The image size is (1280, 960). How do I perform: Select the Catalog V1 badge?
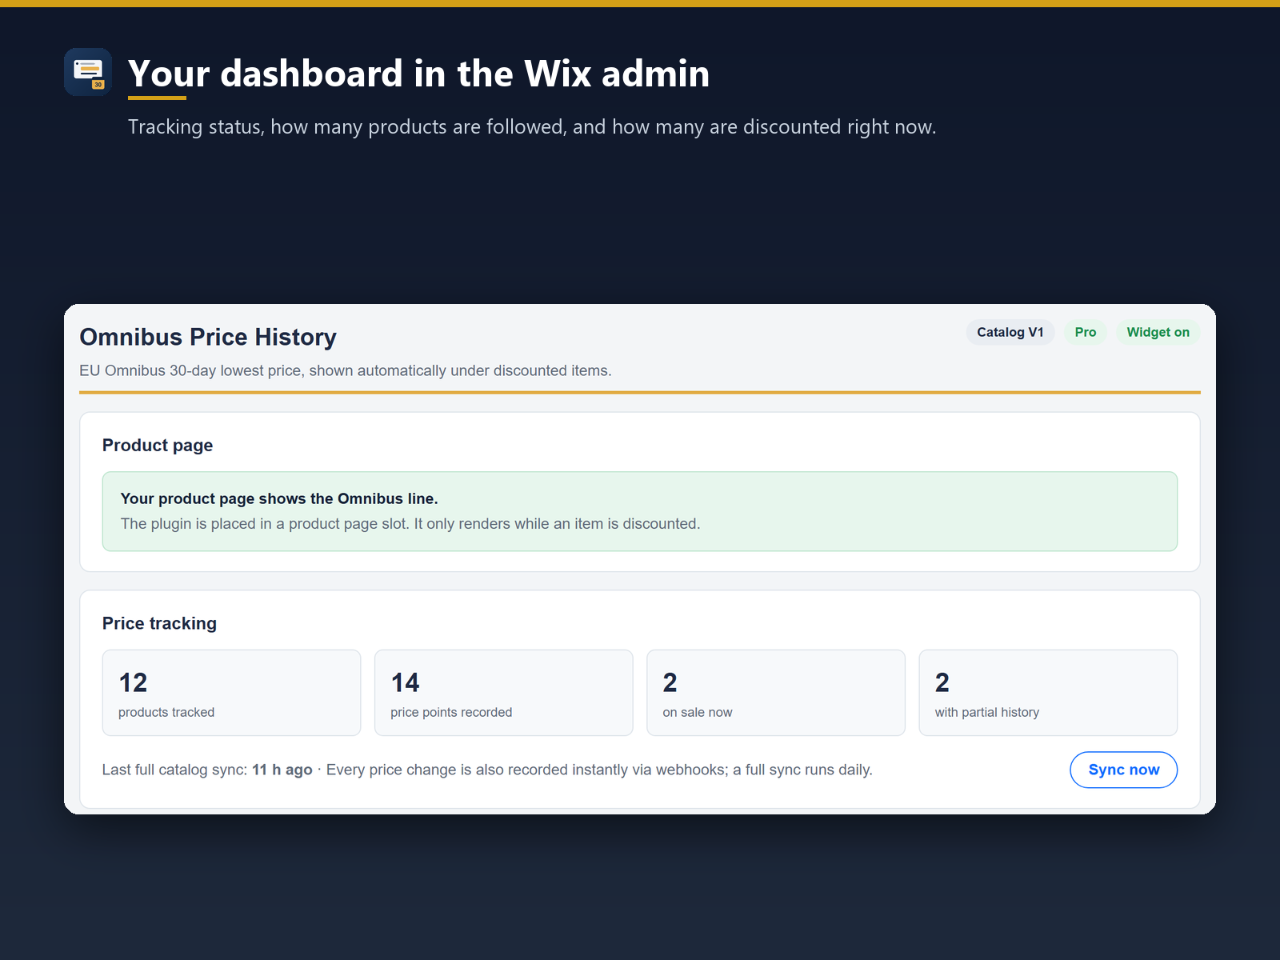coord(1010,332)
